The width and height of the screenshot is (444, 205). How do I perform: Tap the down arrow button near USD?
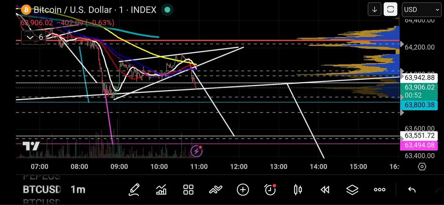tap(374, 10)
